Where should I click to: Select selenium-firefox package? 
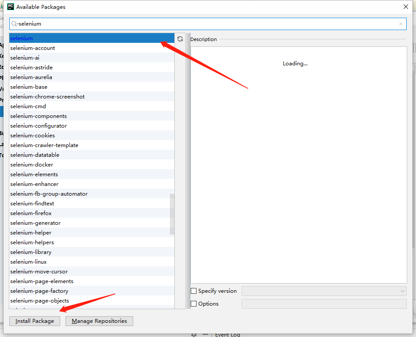point(92,213)
